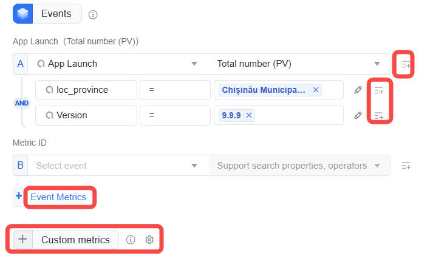Screen dimensions: 433x256
Task: Open the Support search properties dropdown
Action: (299, 165)
